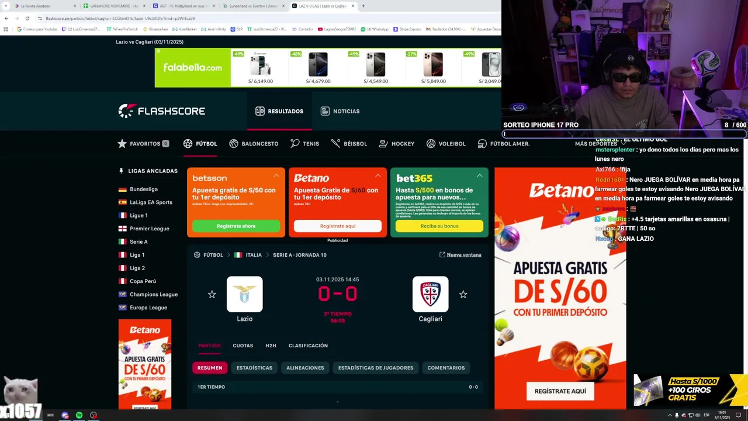Go back in browser
Viewport: 748px width, 421px height.
(6, 18)
